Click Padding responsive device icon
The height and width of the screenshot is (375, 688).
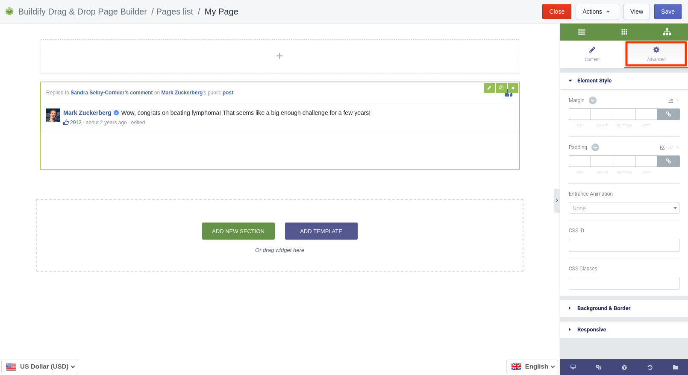[595, 147]
